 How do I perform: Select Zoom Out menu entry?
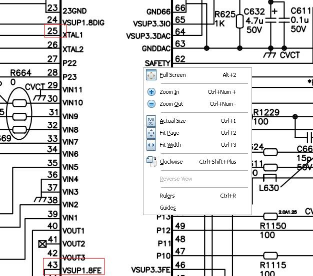coord(197,104)
